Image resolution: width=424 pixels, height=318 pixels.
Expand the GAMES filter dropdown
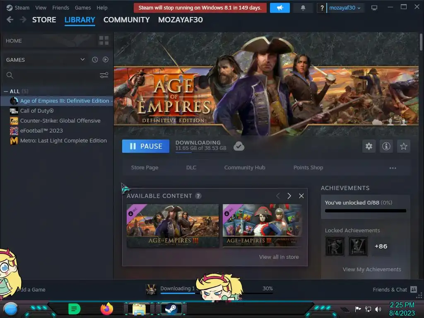[x=82, y=60]
